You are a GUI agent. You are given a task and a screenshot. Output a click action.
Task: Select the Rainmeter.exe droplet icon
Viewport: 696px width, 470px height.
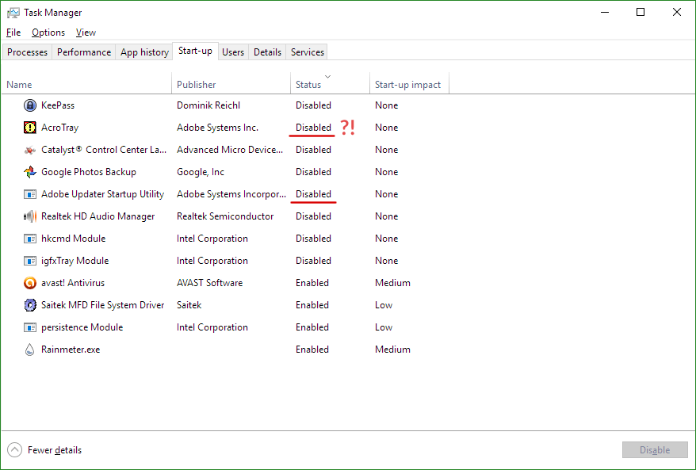(x=30, y=350)
